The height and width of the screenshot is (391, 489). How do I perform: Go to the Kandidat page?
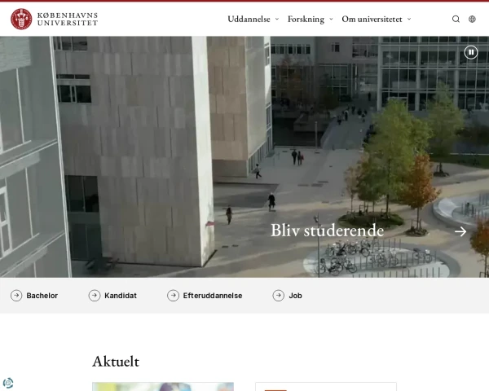121,296
